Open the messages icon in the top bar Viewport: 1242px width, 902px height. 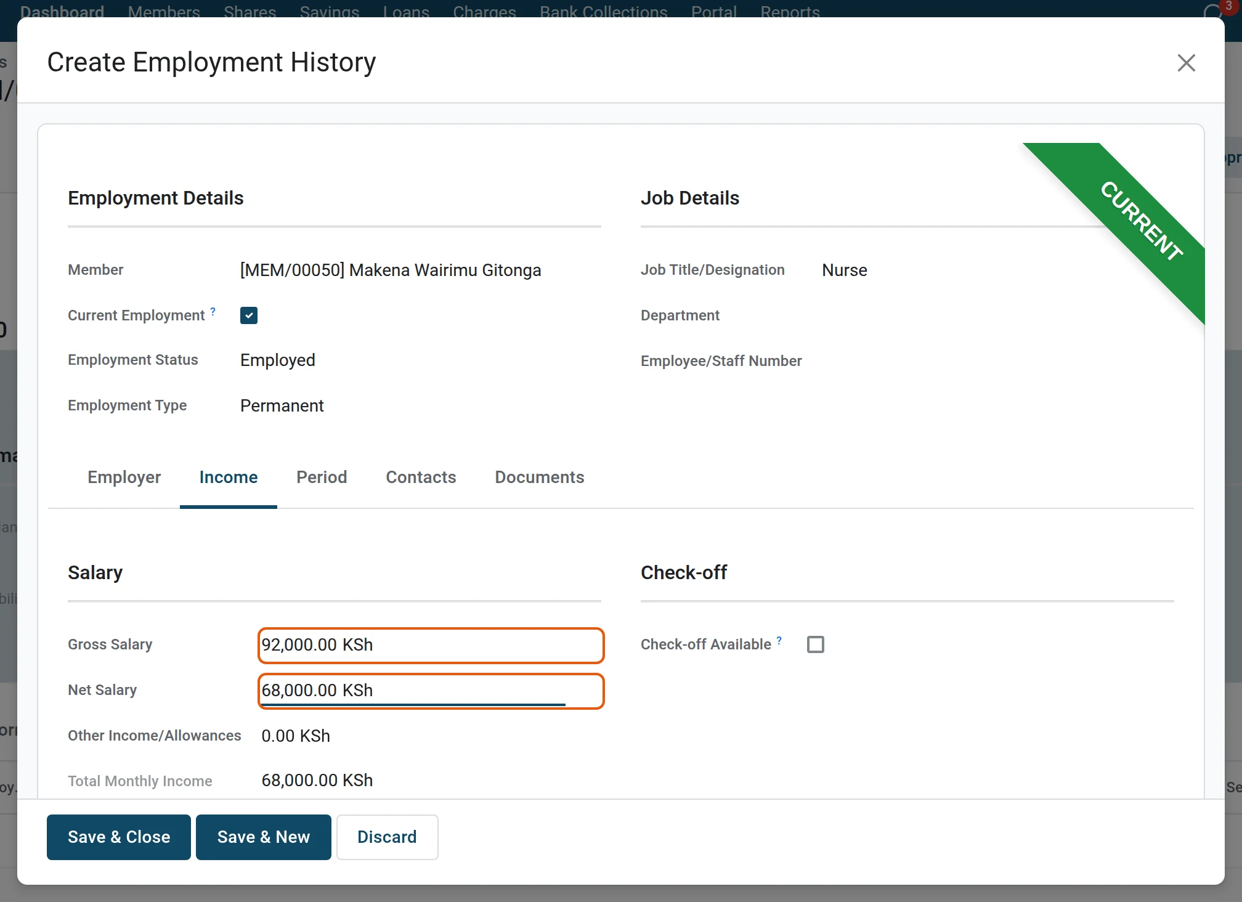pos(1212,11)
